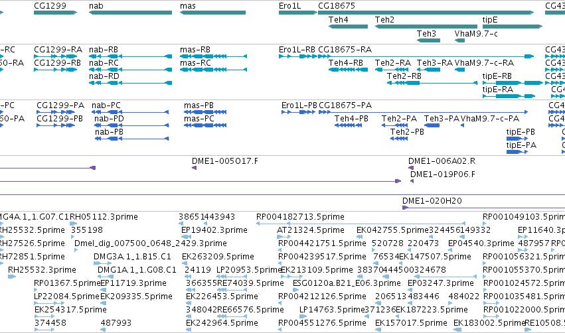The image size is (565, 333).
Task: Click the nab-RB transcript
Action: coord(130,56)
